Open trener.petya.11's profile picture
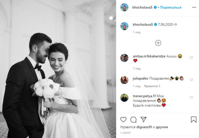 tap(125, 98)
